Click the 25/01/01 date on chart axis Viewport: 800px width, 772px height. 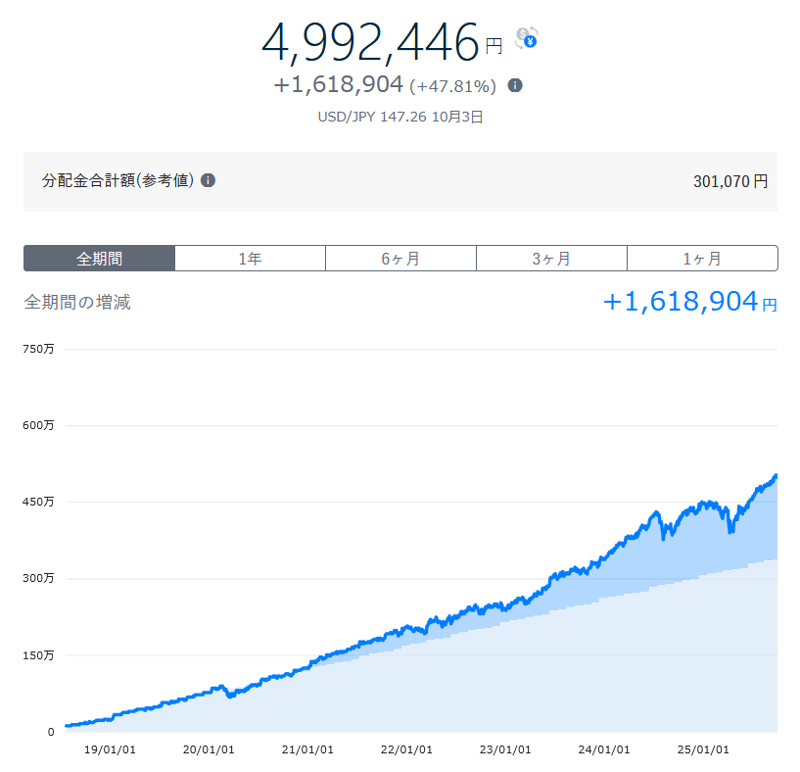702,749
